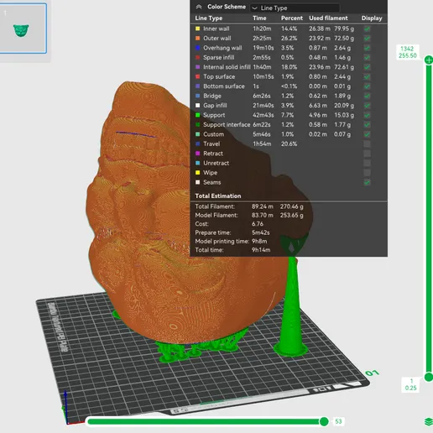Click the Overhang wall color swatch
Image resolution: width=433 pixels, height=433 pixels.
coord(197,48)
